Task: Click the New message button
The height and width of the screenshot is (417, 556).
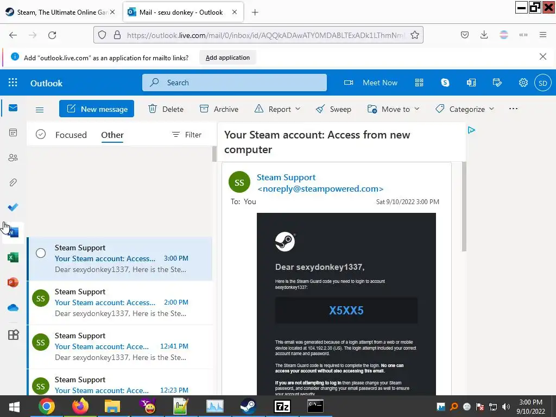Action: [97, 109]
